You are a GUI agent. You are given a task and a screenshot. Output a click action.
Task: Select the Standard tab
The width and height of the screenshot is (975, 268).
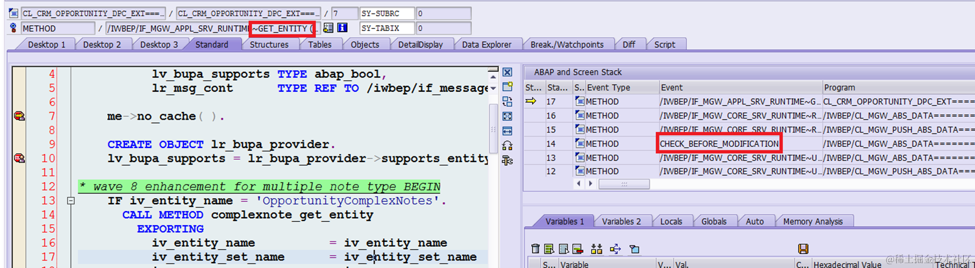[x=212, y=44]
